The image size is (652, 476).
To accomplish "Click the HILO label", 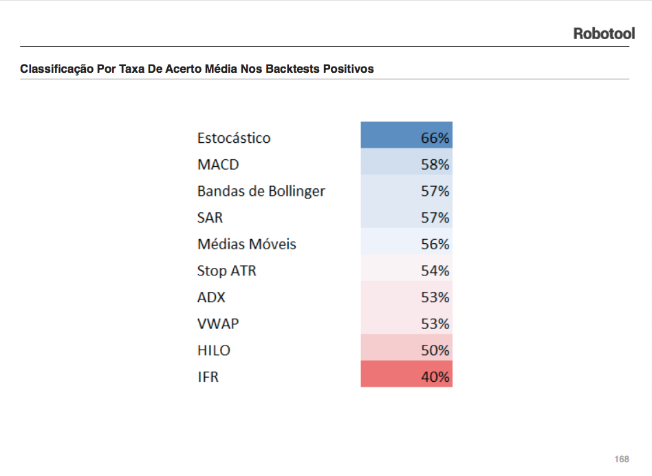I will (x=214, y=350).
